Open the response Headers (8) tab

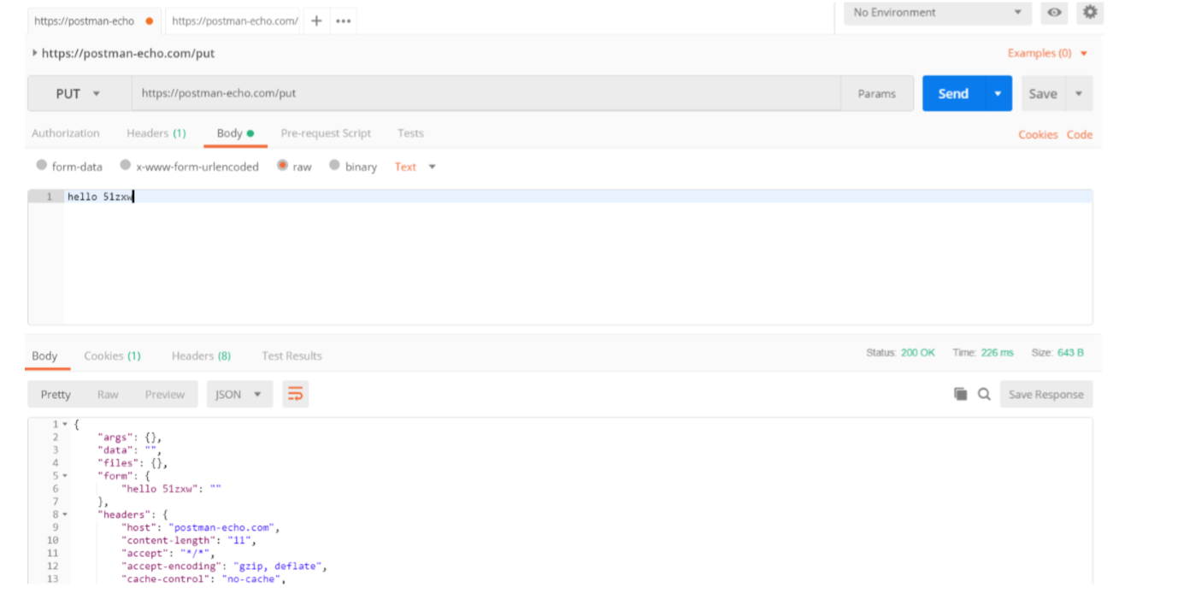point(201,355)
